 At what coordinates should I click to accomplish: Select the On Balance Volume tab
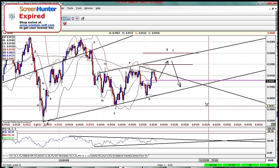click(x=121, y=156)
